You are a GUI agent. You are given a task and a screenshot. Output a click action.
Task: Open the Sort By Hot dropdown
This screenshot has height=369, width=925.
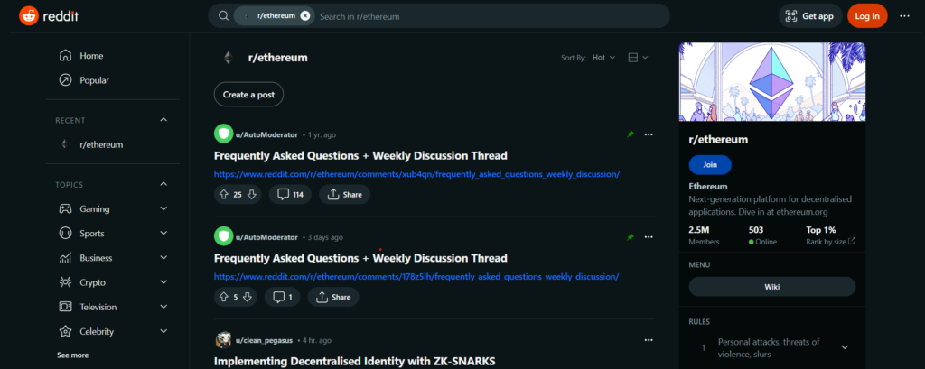point(603,58)
